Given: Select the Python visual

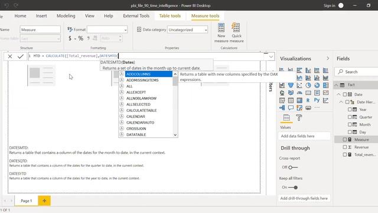Looking at the screenshot, I should coord(317,100).
